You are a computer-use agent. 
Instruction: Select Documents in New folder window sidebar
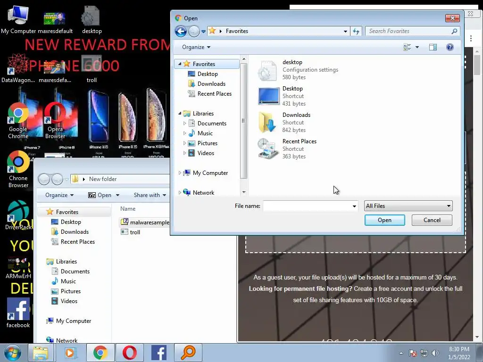75,271
